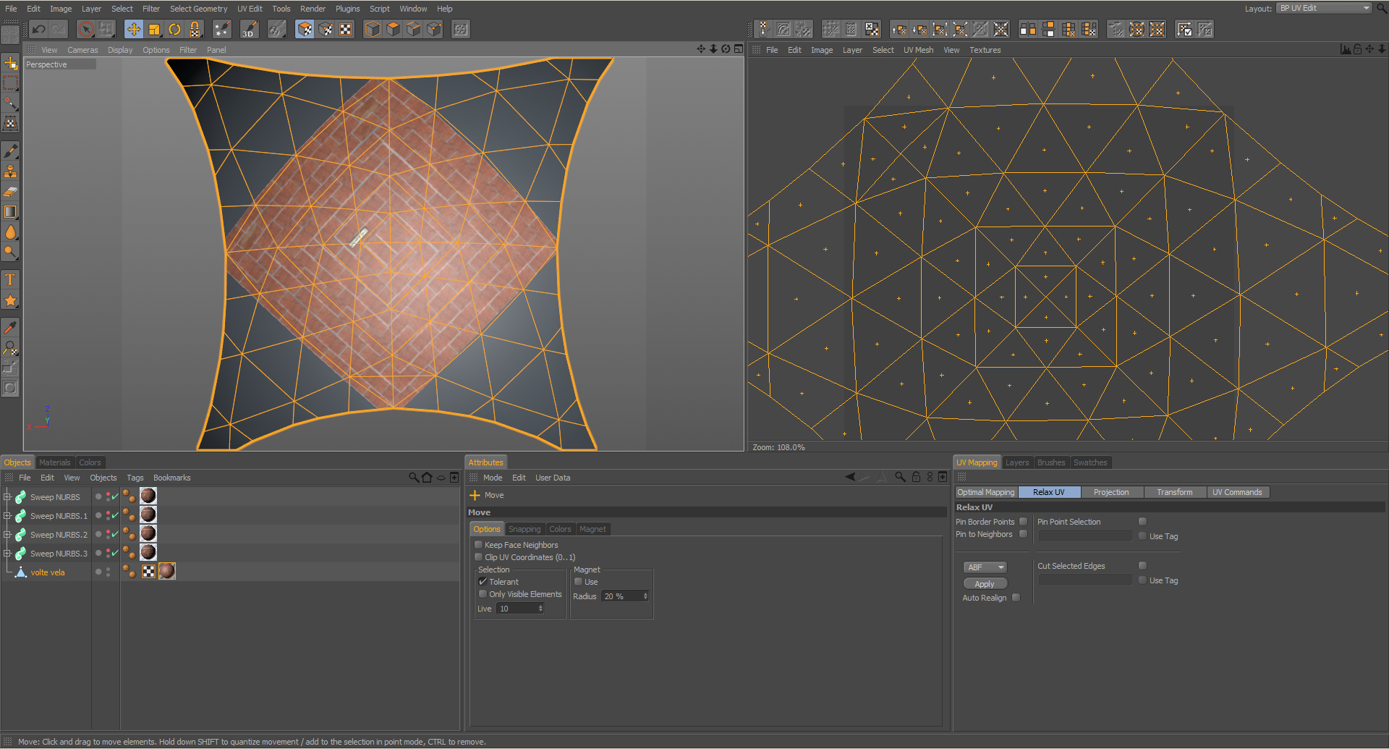
Task: Select the Text tool
Action: 10,280
